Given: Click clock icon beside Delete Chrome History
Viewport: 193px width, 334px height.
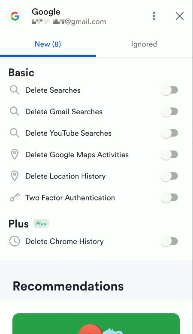Looking at the screenshot, I should (15, 241).
